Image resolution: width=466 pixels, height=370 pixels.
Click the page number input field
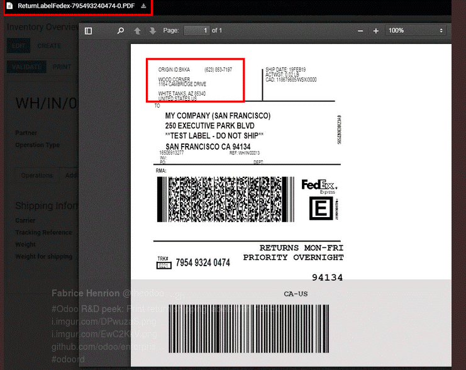point(196,31)
